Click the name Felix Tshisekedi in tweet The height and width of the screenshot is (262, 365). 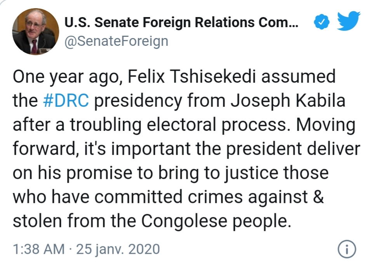191,76
